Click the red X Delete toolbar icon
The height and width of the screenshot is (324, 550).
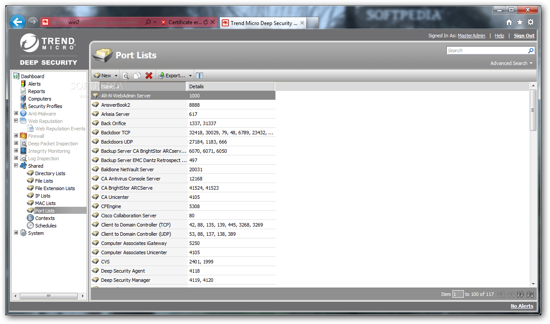pyautogui.click(x=149, y=76)
